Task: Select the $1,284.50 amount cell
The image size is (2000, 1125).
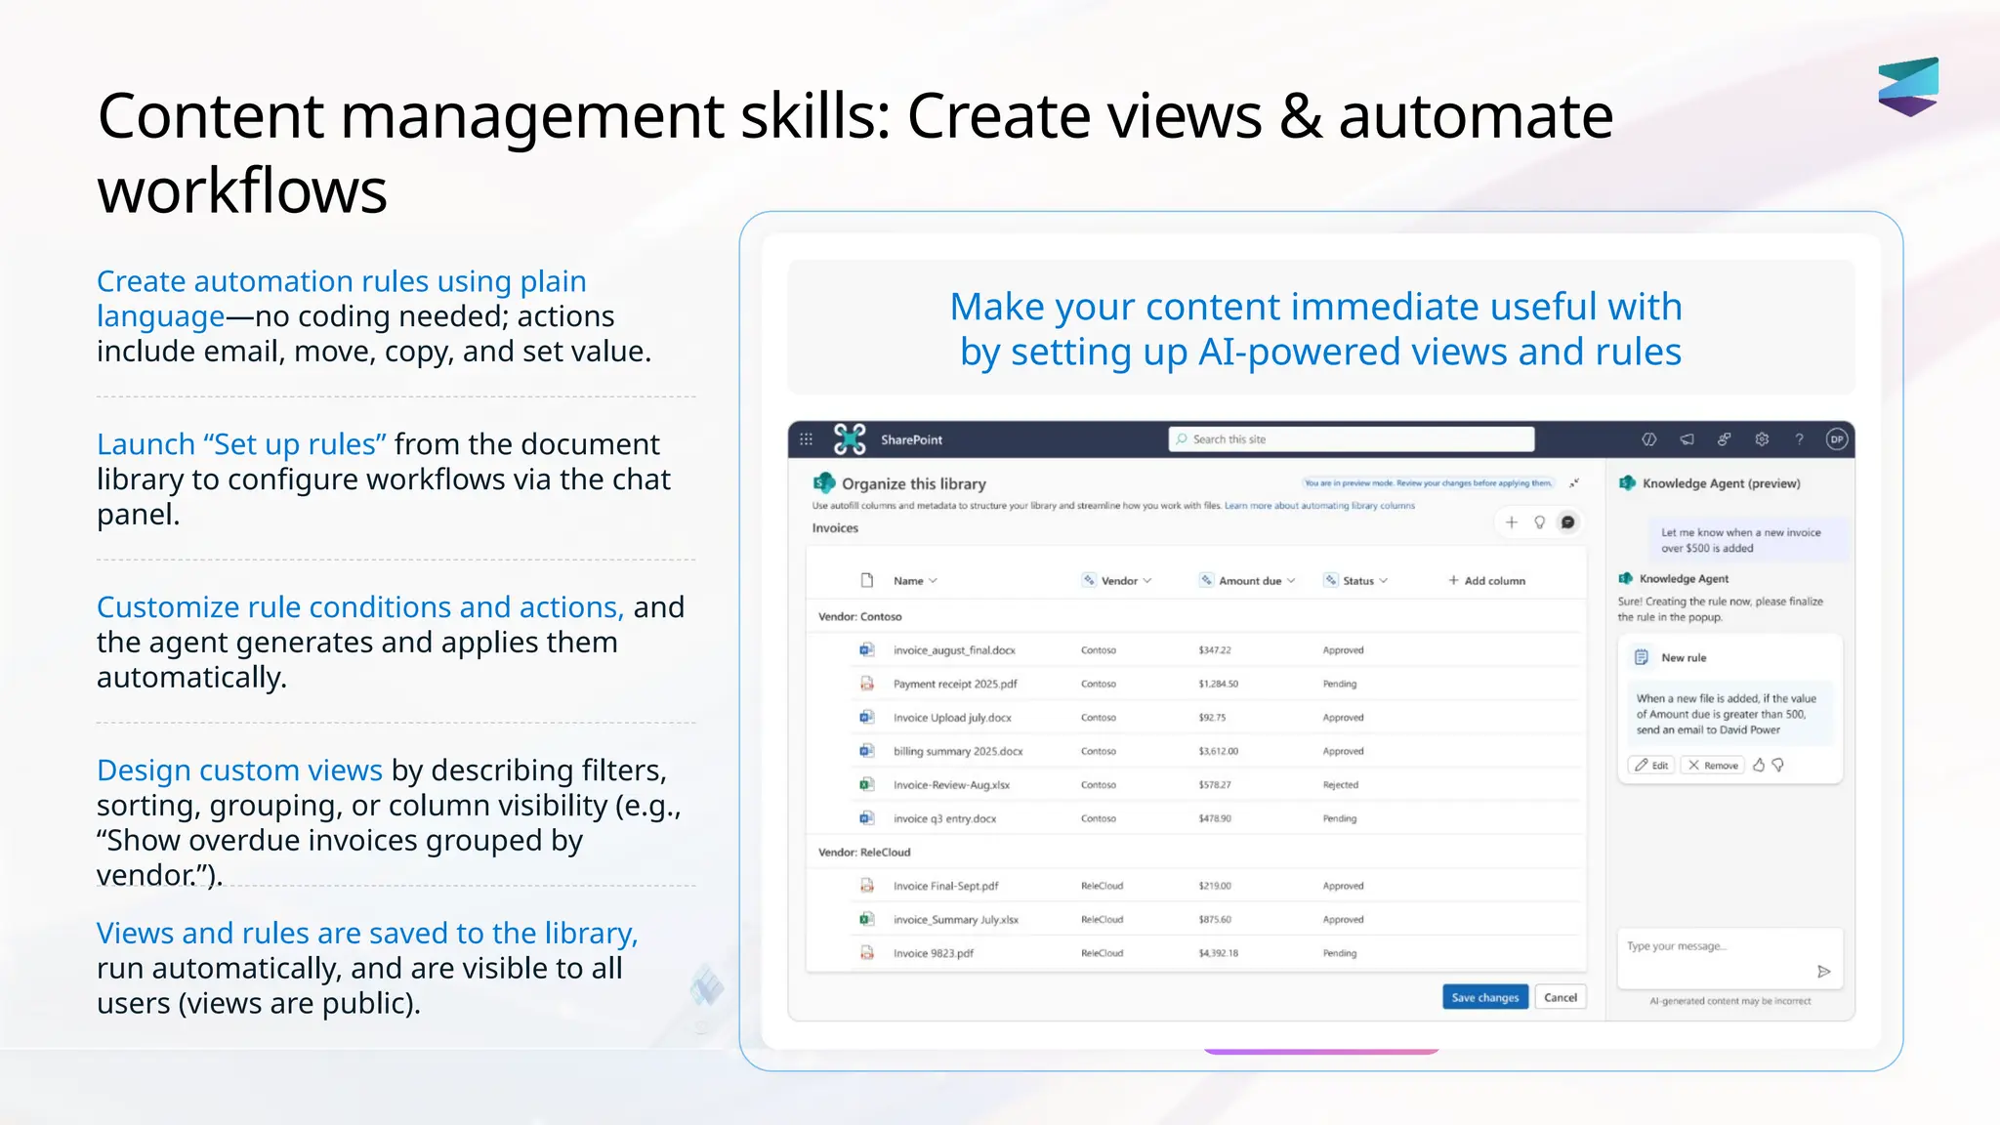Action: point(1218,684)
